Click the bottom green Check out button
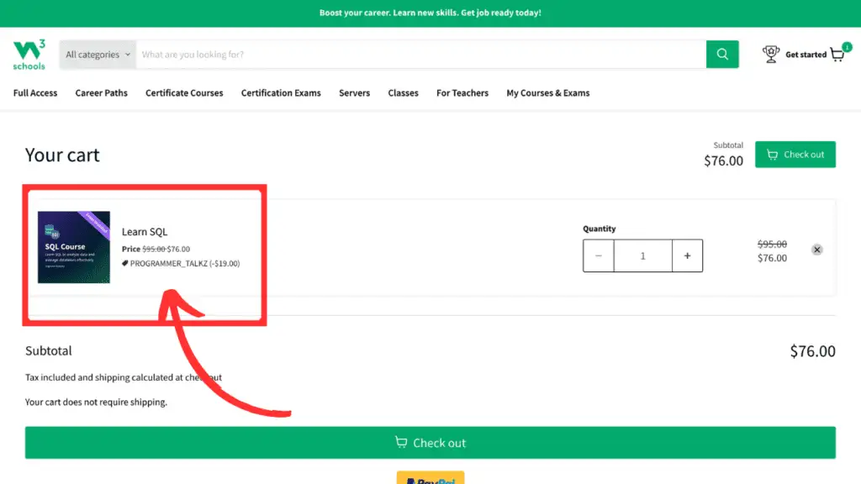Screen dimensions: 861x484 click(x=430, y=443)
